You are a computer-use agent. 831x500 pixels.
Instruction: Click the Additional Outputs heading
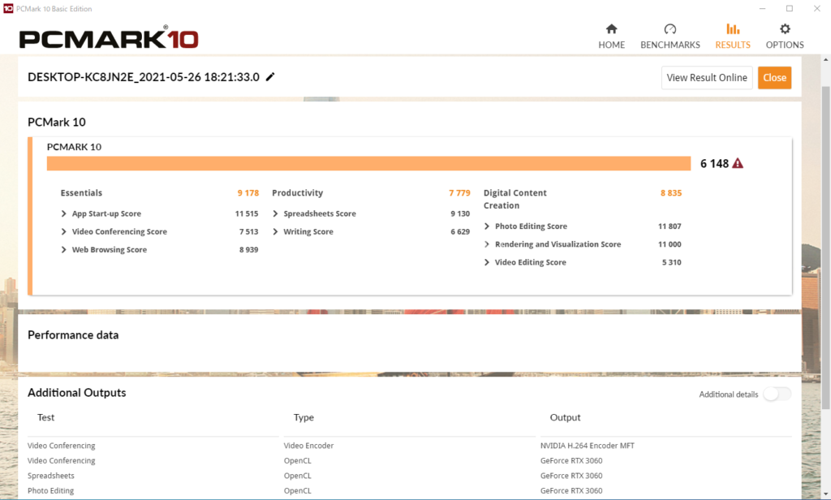[x=77, y=393]
